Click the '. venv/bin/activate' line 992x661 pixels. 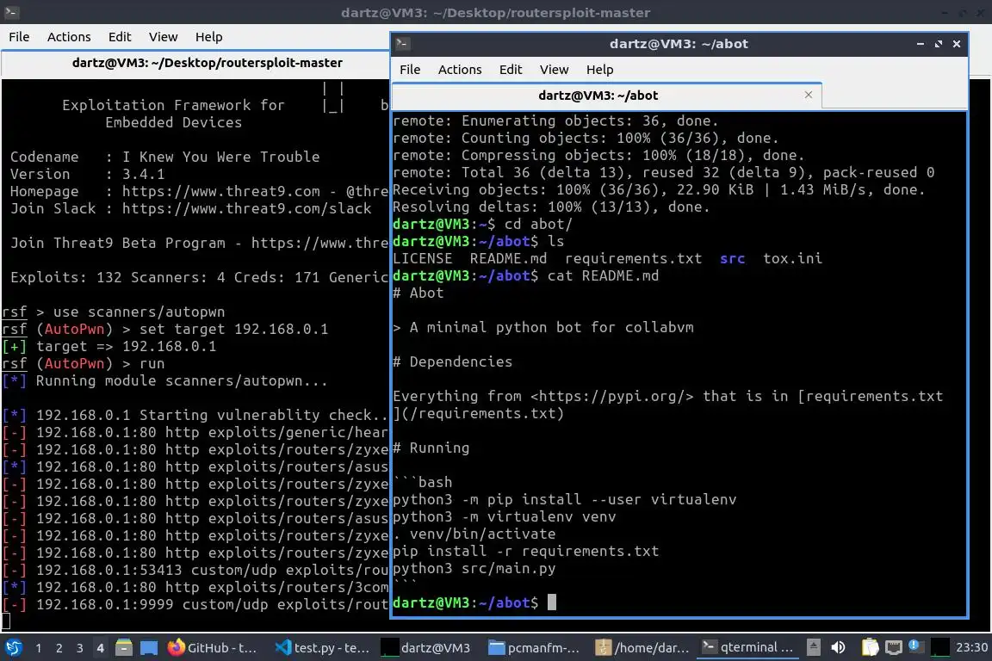(x=474, y=534)
